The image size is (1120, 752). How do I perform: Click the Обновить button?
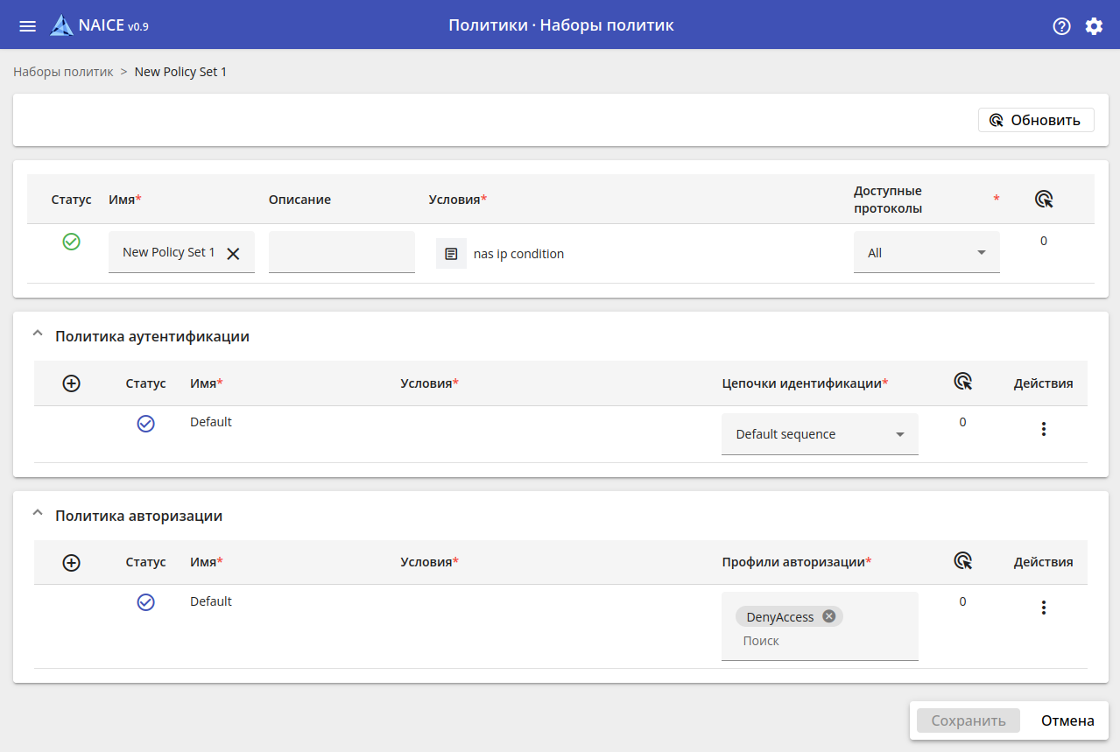pos(1035,120)
